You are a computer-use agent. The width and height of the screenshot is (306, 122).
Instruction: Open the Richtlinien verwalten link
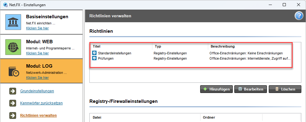click(x=38, y=116)
